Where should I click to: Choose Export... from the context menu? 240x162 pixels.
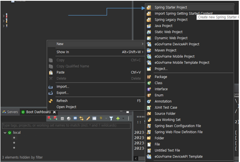point(96,93)
